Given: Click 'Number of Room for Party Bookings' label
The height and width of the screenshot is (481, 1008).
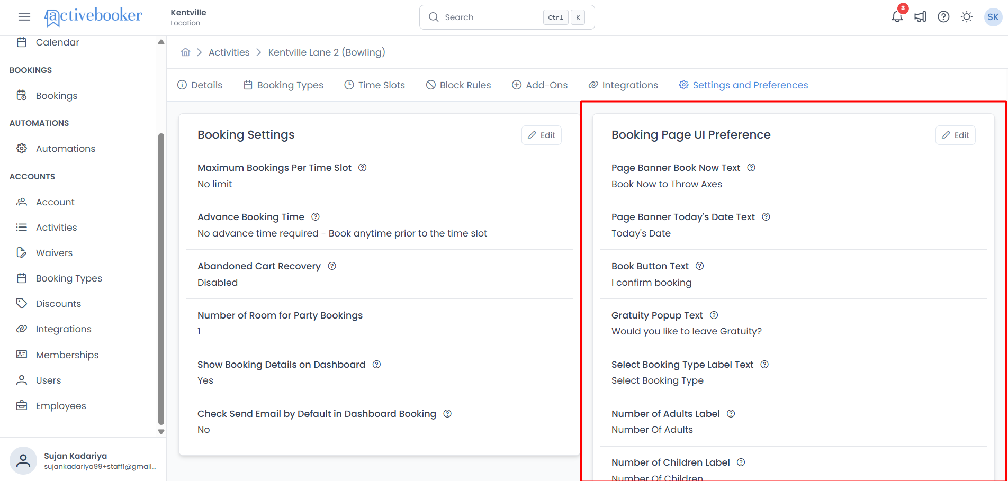Looking at the screenshot, I should coord(280,315).
